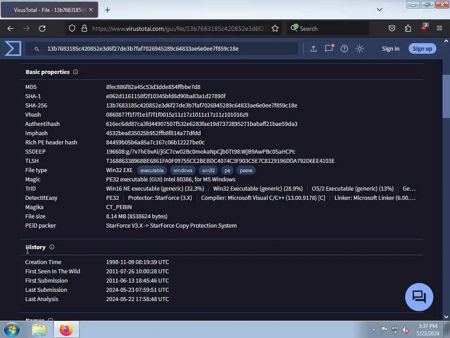Viewport: 450px width, 338px height.
Task: Open Windows Explorer from the taskbar
Action: pyautogui.click(x=39, y=330)
